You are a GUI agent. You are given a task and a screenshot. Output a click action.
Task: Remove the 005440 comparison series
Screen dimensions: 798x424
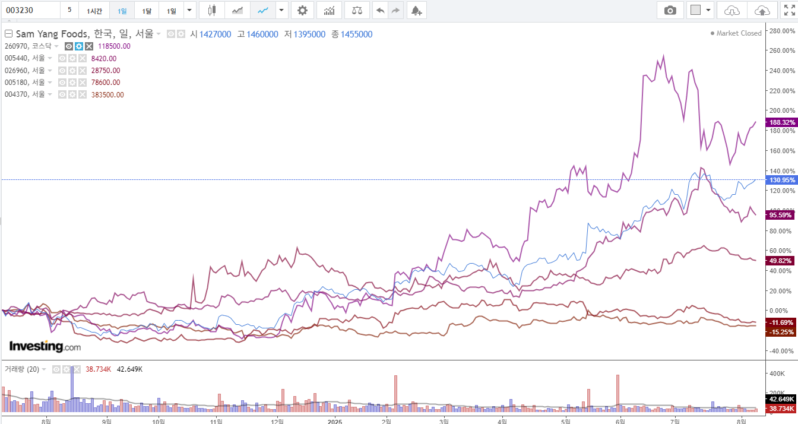[x=82, y=58]
